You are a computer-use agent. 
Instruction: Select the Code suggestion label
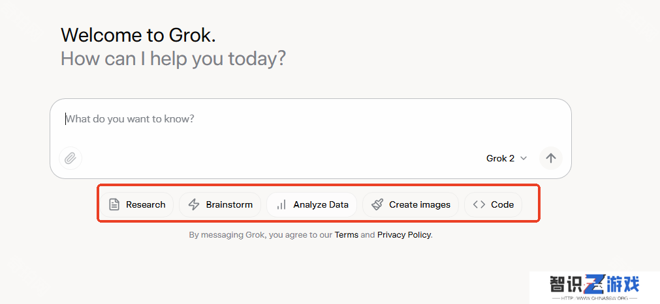pos(502,205)
